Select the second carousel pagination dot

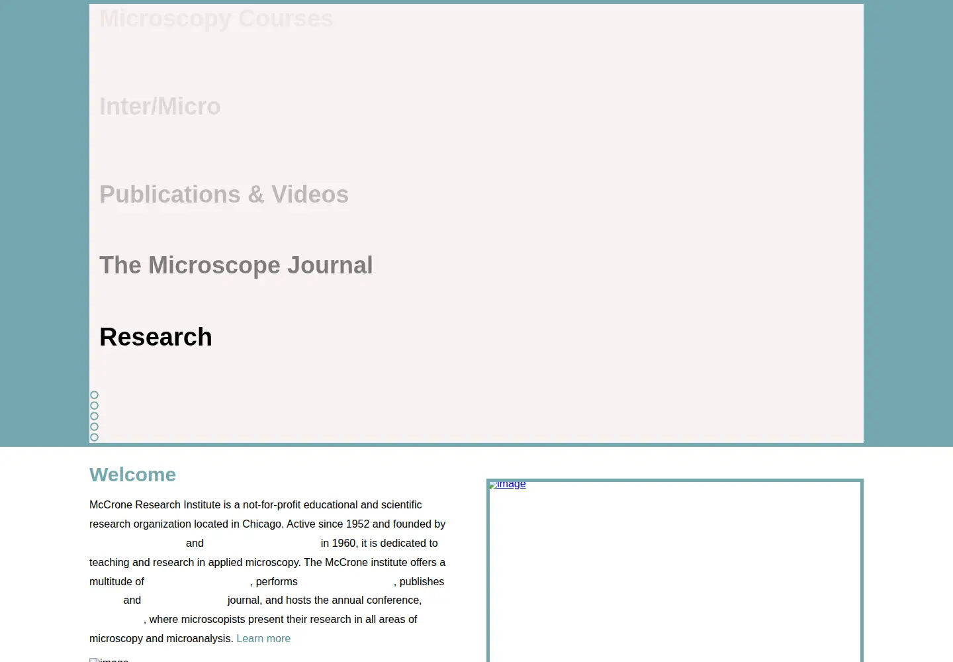94,406
